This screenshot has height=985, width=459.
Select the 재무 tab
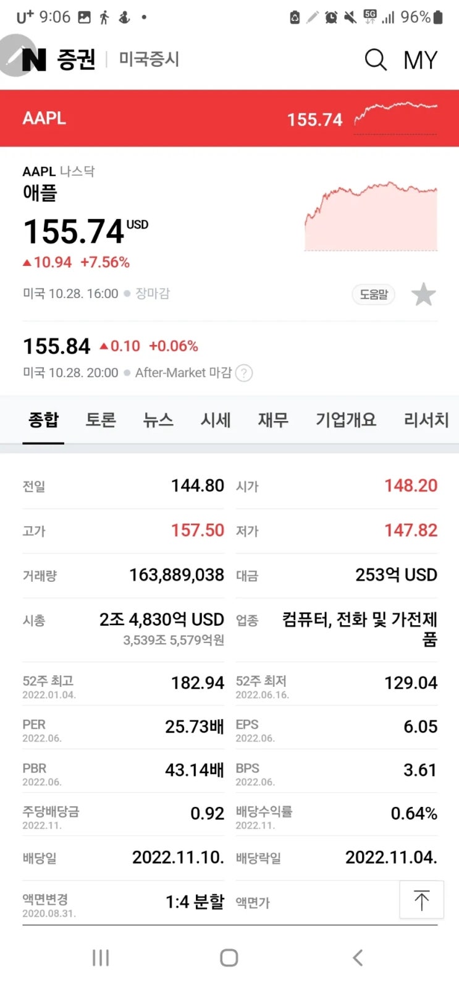tap(273, 420)
